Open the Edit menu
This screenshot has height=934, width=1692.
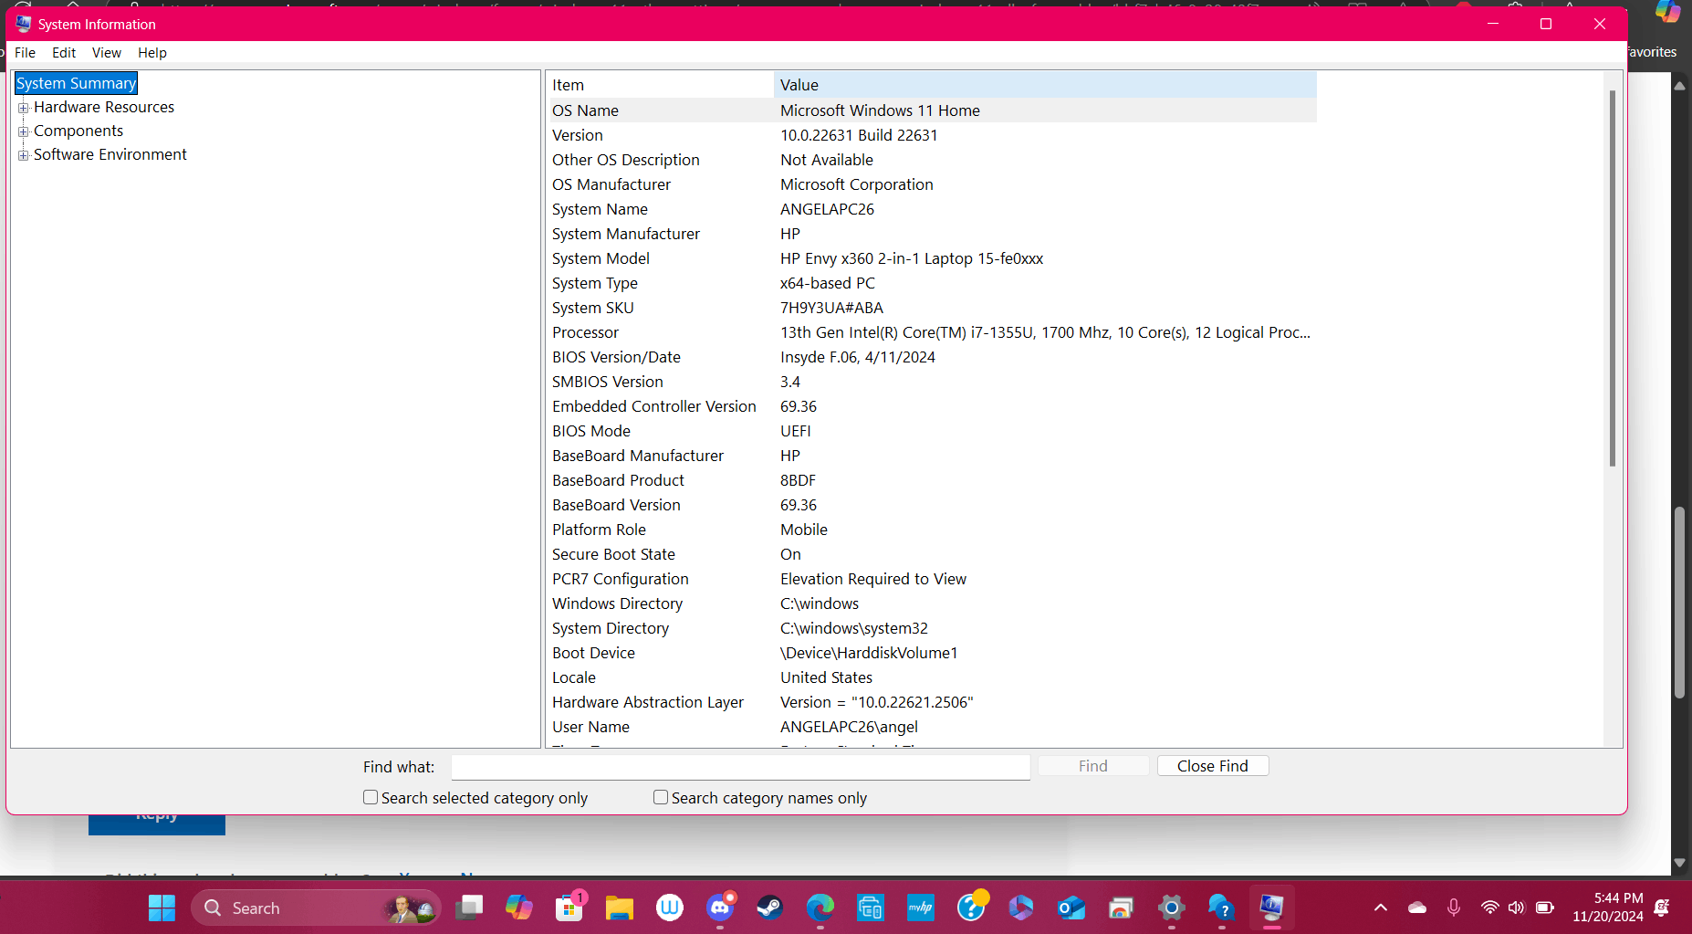coord(63,52)
